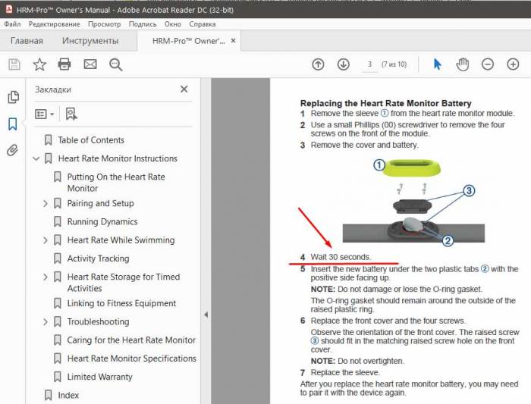Open the Просмотр menu
This screenshot has width=531, height=404.
pos(105,24)
